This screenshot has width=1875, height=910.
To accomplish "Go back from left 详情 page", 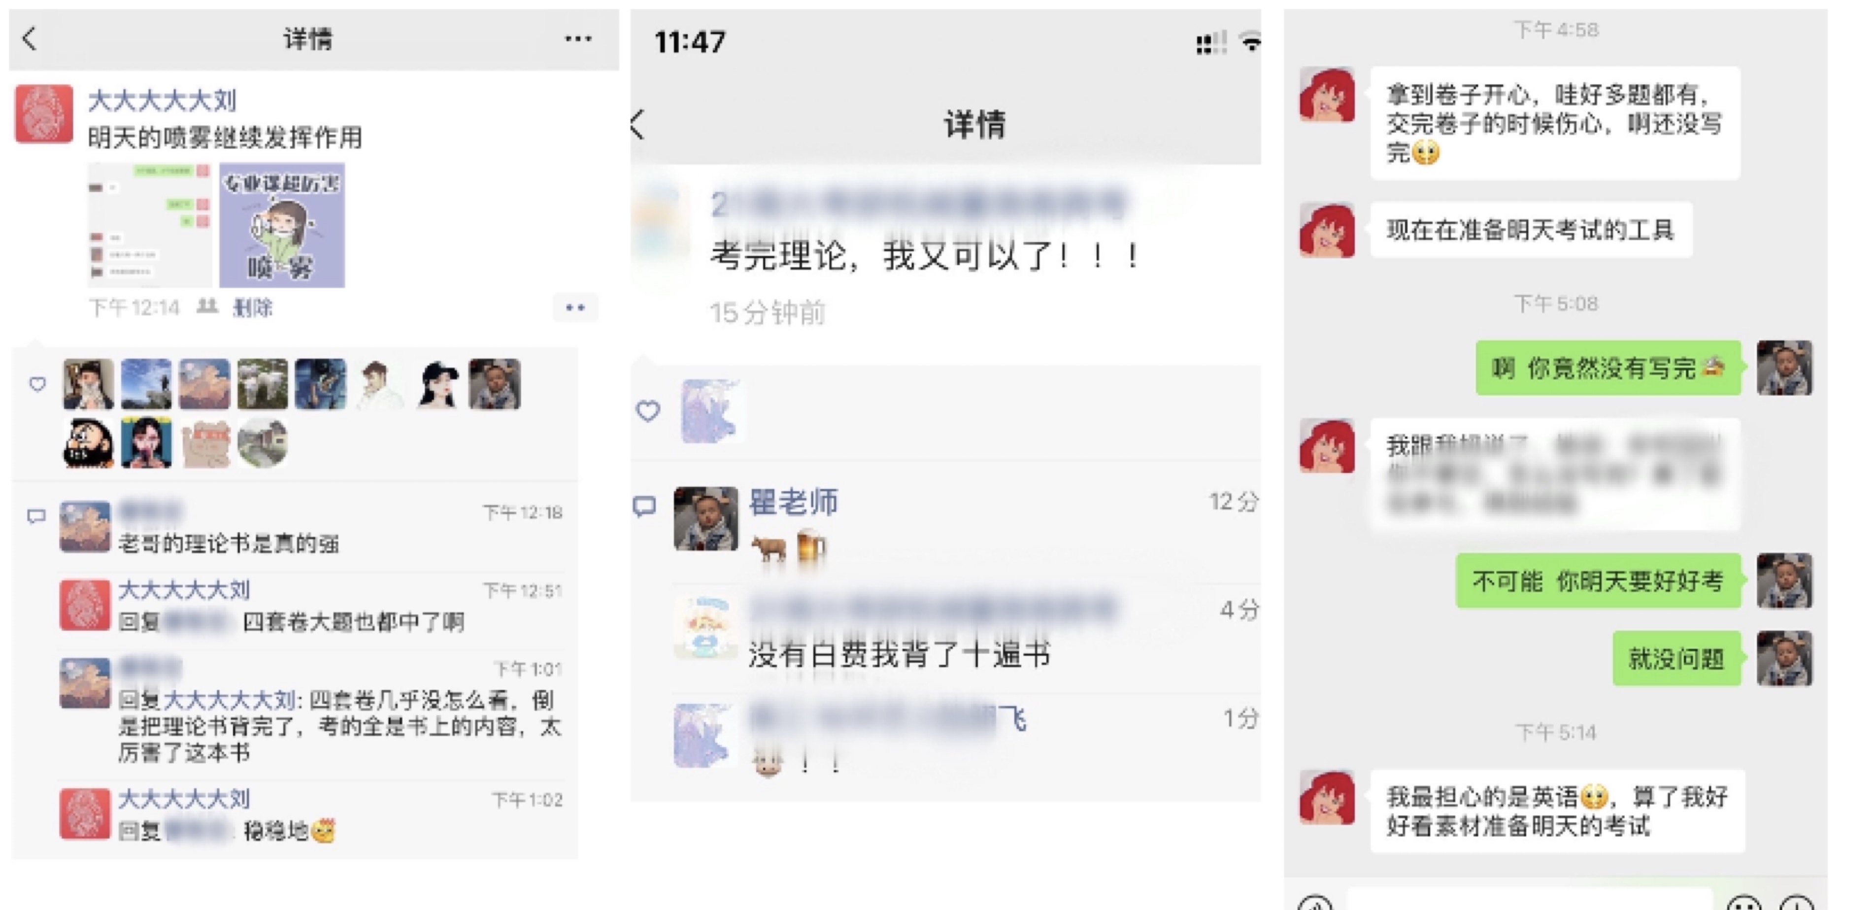I will pyautogui.click(x=30, y=38).
